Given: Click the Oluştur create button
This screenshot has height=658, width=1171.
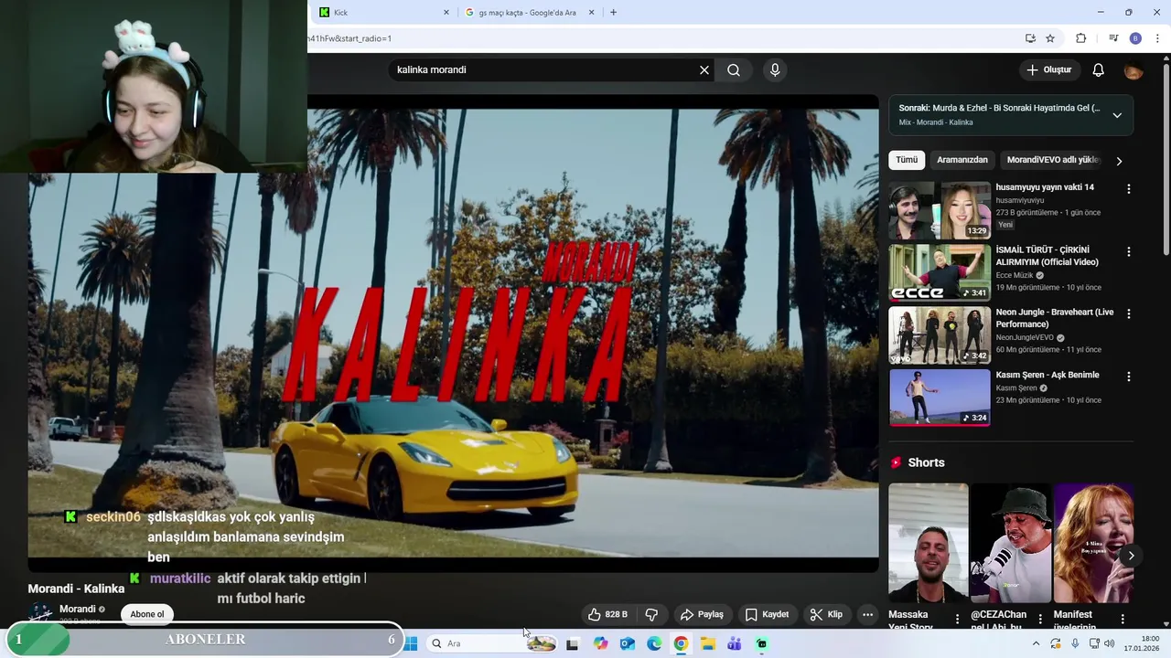Looking at the screenshot, I should pos(1048,70).
